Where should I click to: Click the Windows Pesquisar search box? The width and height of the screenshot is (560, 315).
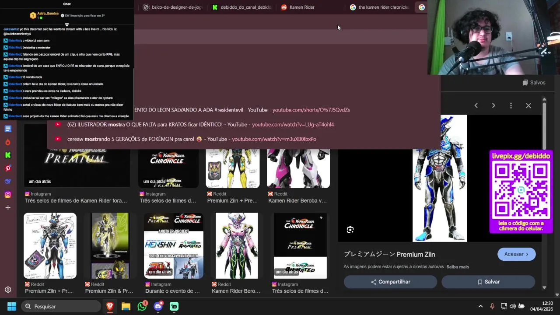tap(61, 306)
